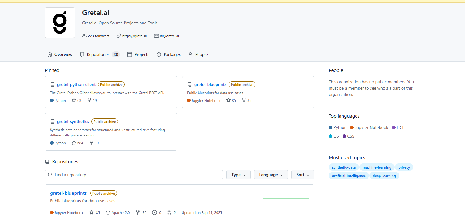The height and width of the screenshot is (220, 465).
Task: Click "Updated on Sep 11, 2025" text
Action: click(x=202, y=212)
